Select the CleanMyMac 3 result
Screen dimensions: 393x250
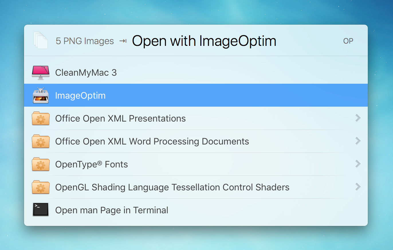[x=196, y=73]
